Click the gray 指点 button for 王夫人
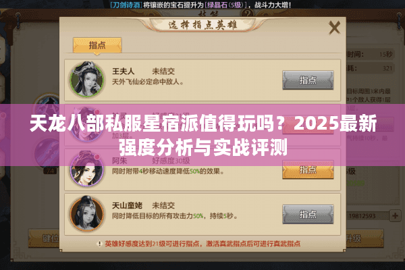The image size is (405, 270). pyautogui.click(x=308, y=80)
